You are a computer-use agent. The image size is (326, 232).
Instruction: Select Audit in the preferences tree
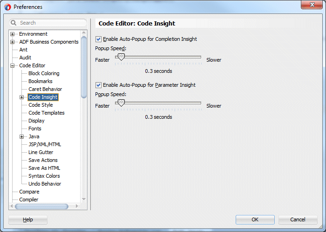tap(25, 58)
